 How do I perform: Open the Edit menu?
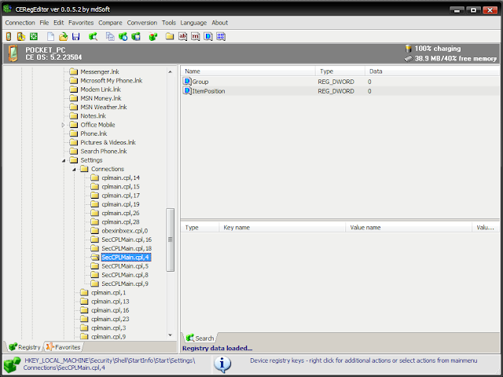click(x=59, y=23)
